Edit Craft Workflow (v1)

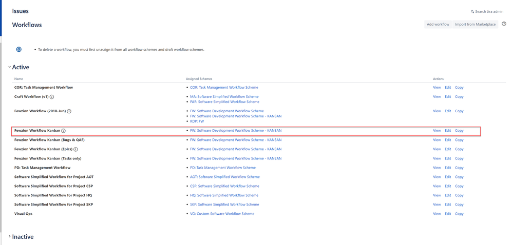tap(448, 97)
